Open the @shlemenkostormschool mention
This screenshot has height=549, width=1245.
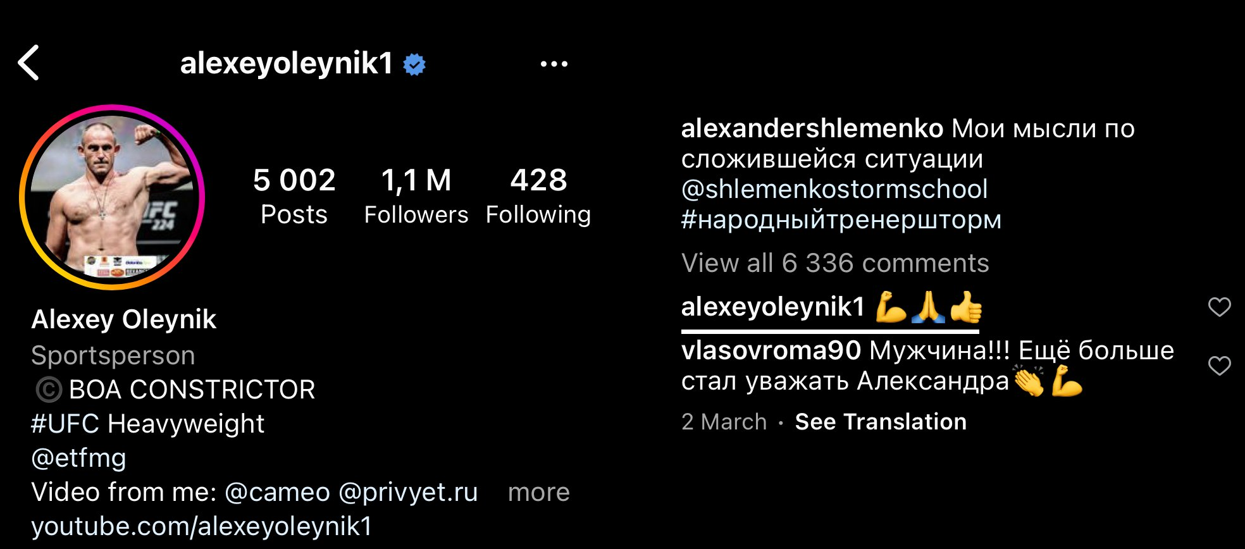point(836,188)
